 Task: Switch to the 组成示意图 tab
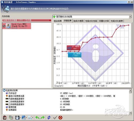point(79,21)
